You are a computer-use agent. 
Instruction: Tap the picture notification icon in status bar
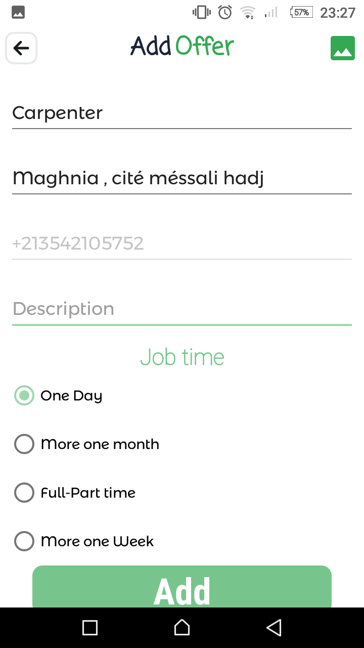click(18, 13)
